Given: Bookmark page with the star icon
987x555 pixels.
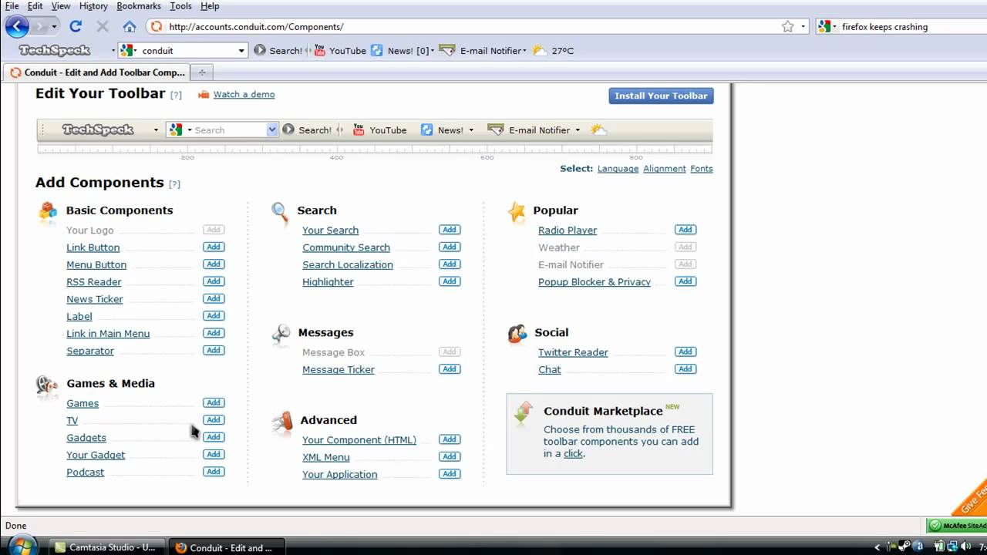Looking at the screenshot, I should (x=787, y=26).
